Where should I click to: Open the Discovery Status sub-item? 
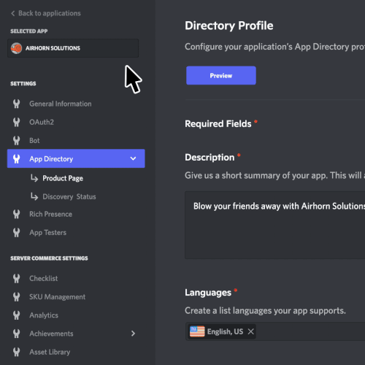[69, 196]
